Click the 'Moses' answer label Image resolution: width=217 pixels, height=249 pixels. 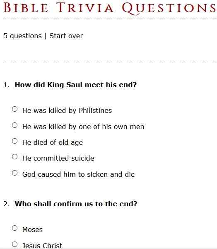coord(32,229)
